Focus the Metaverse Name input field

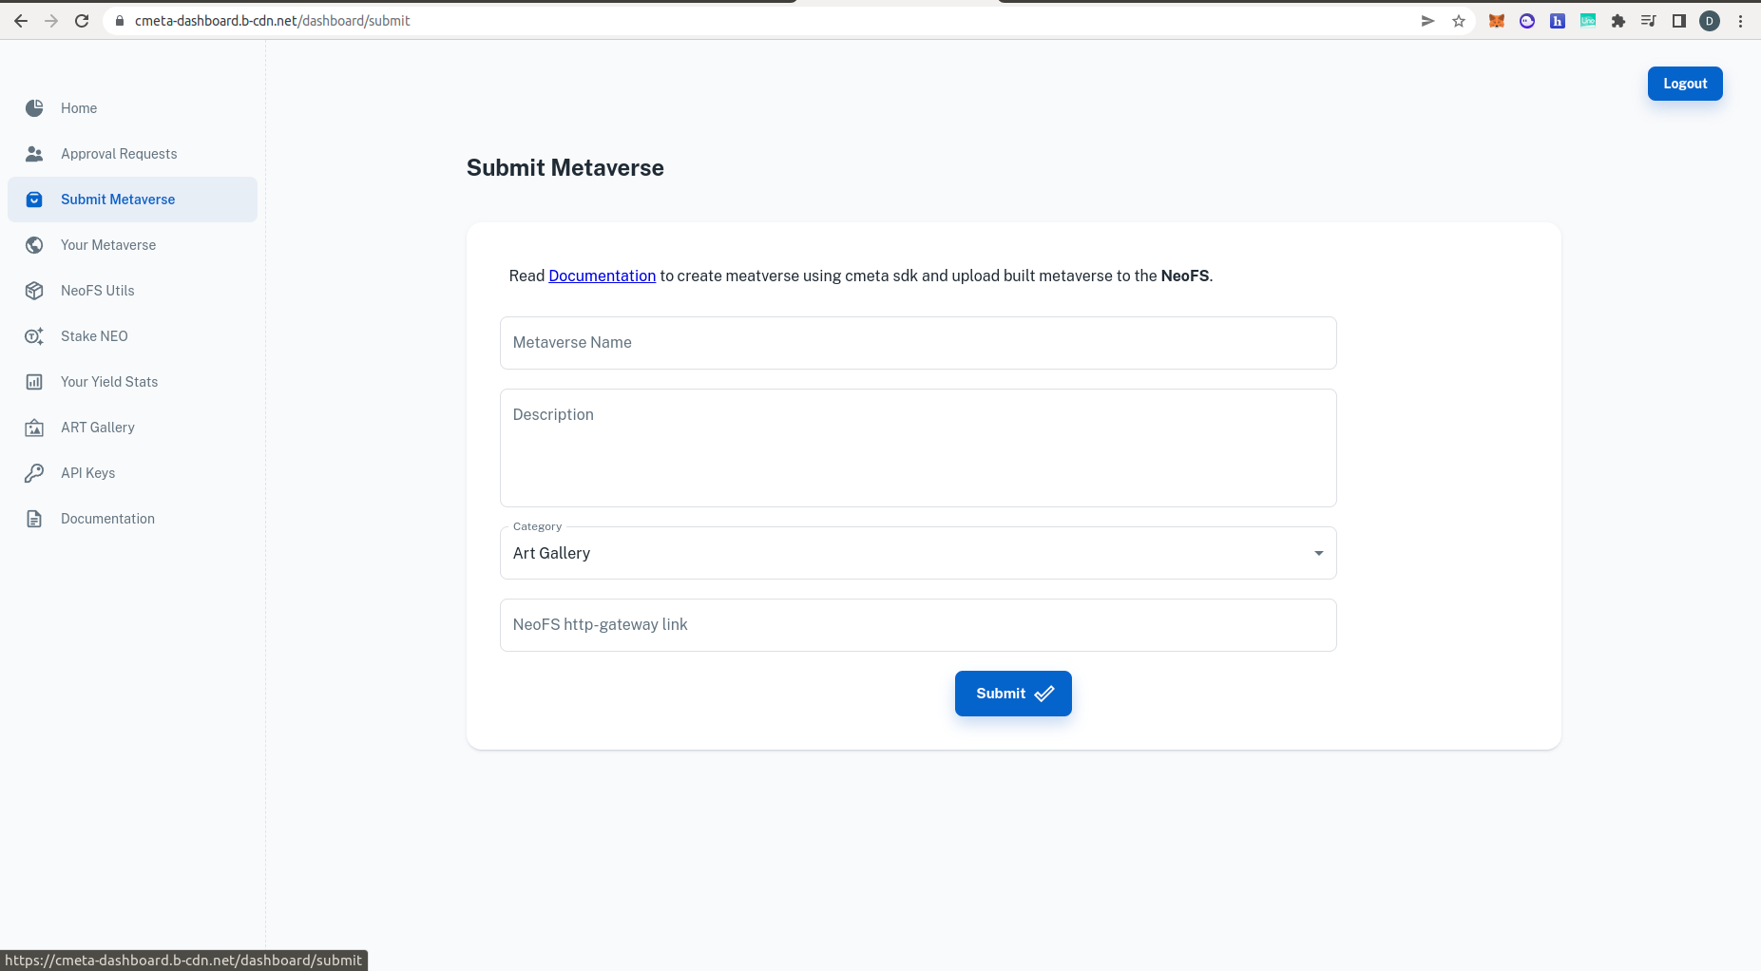click(x=917, y=343)
